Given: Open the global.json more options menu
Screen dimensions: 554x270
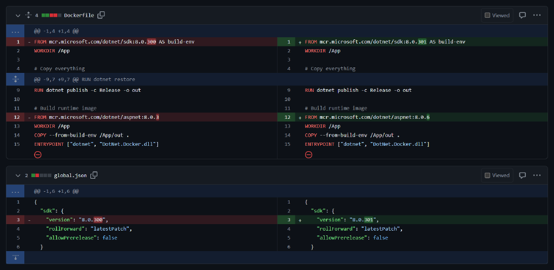Looking at the screenshot, I should click(x=537, y=175).
